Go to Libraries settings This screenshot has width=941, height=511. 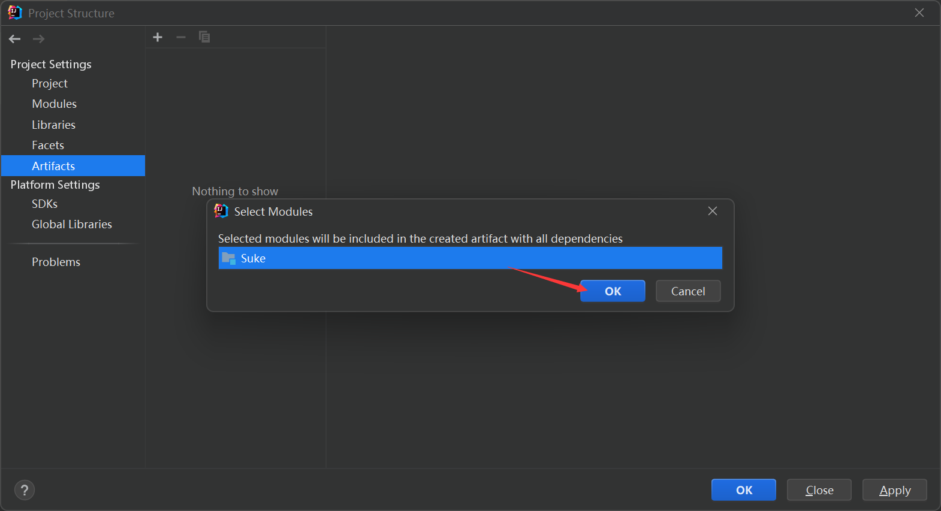point(53,125)
